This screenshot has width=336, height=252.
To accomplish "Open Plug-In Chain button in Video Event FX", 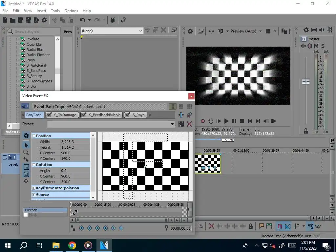I will click(x=181, y=115).
